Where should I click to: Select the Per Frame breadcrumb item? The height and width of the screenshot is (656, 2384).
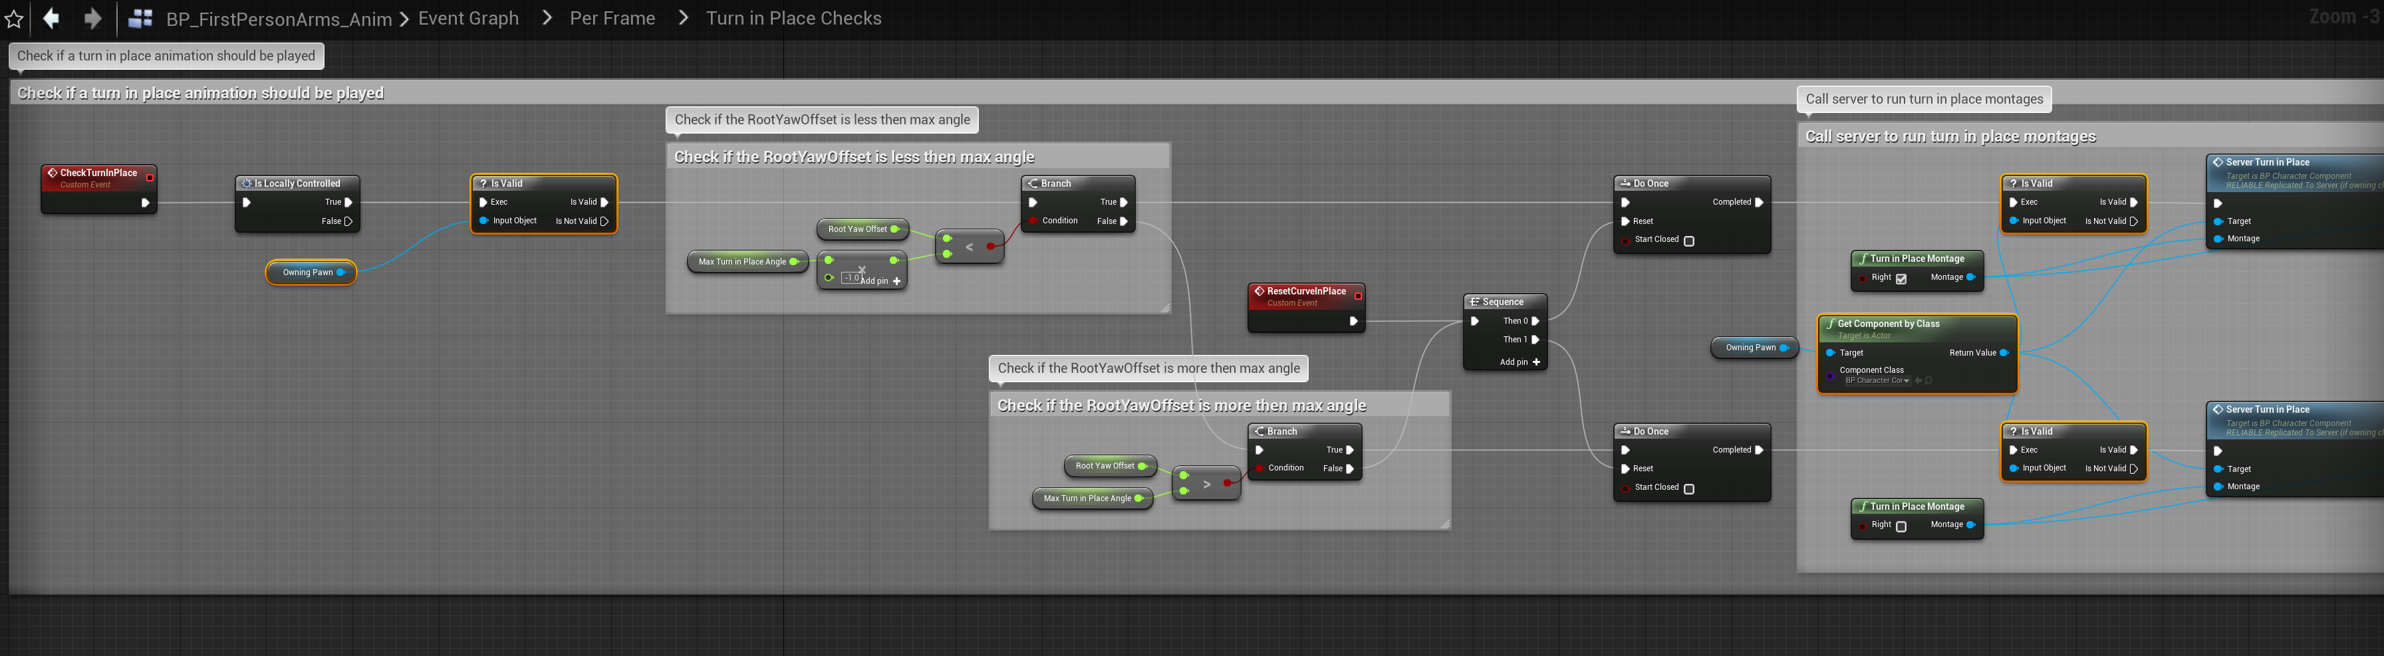(612, 19)
